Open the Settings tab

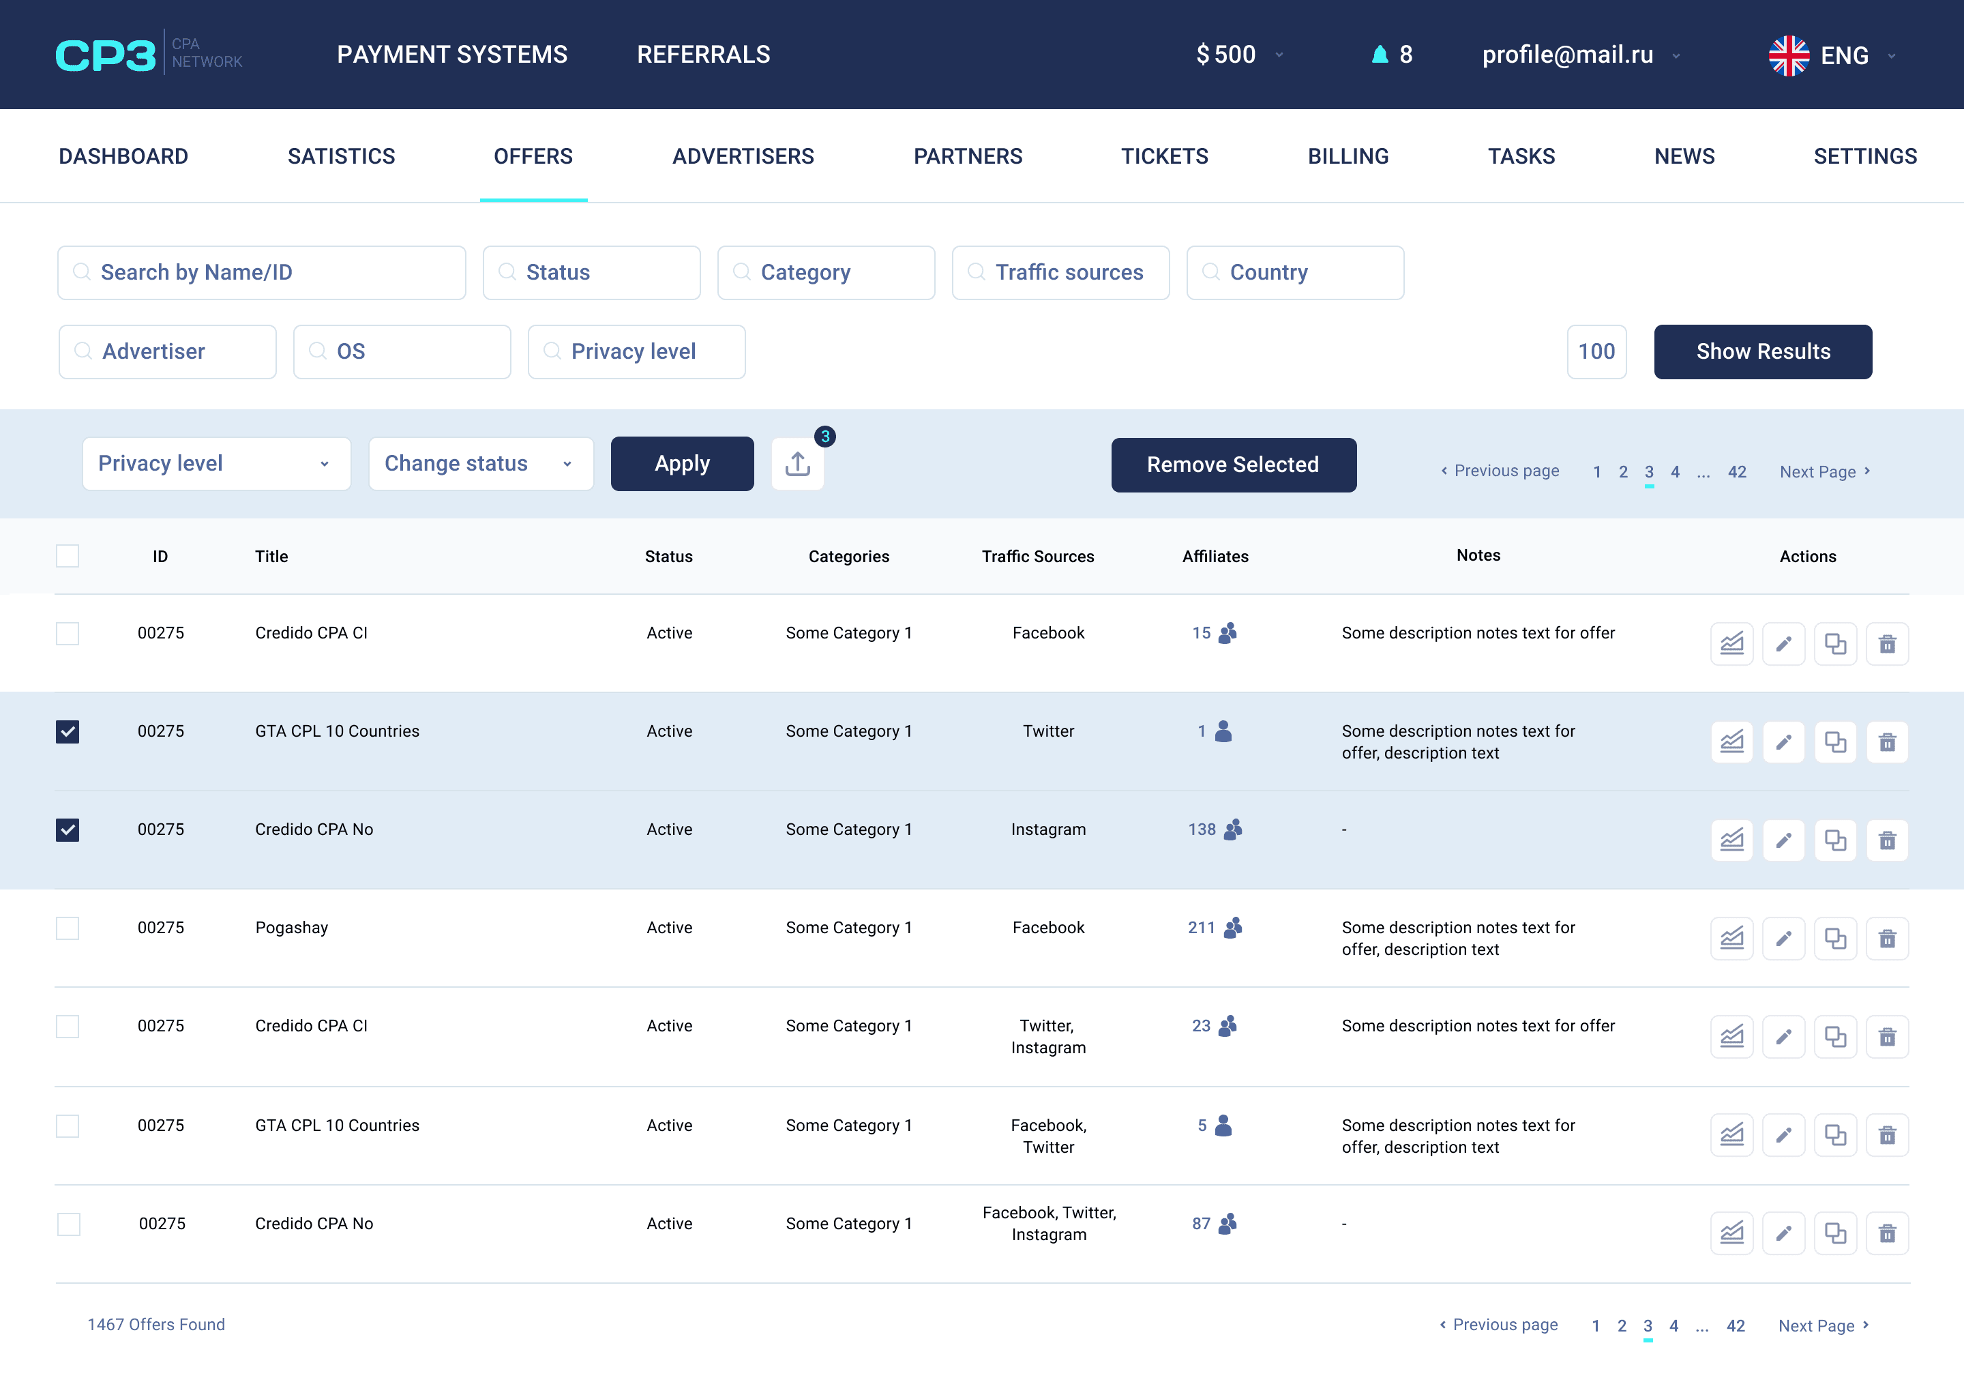[1865, 156]
